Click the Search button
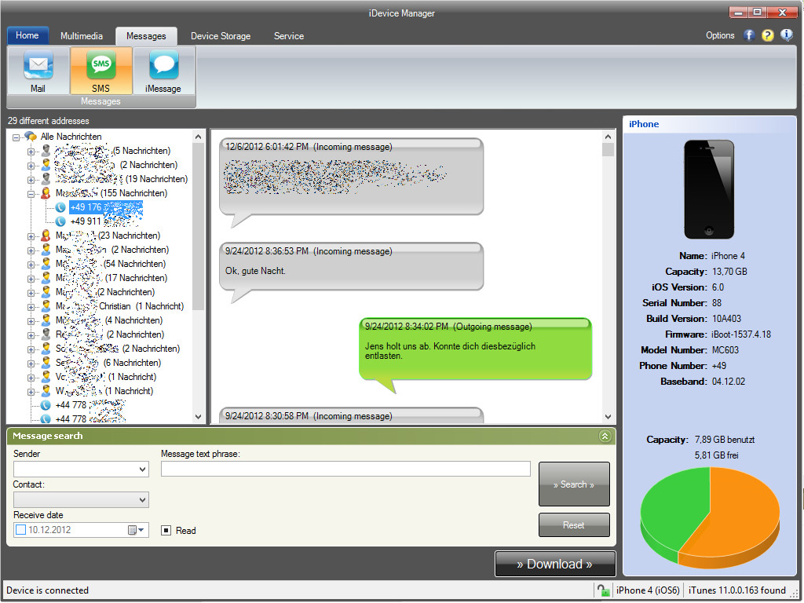Screen dimensions: 804x603 (x=574, y=484)
